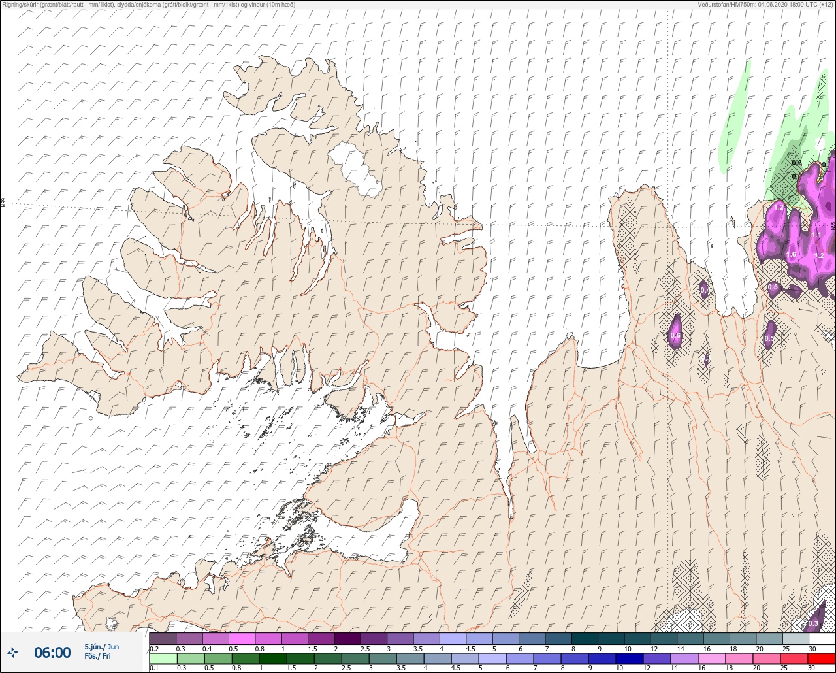Click the '0.2' legend scale label
The image size is (836, 673).
tap(154, 648)
